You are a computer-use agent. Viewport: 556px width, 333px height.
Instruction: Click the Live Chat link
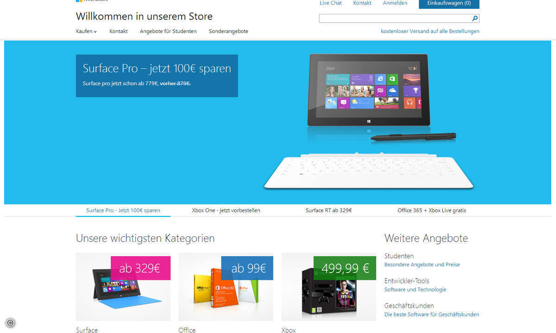tap(331, 3)
